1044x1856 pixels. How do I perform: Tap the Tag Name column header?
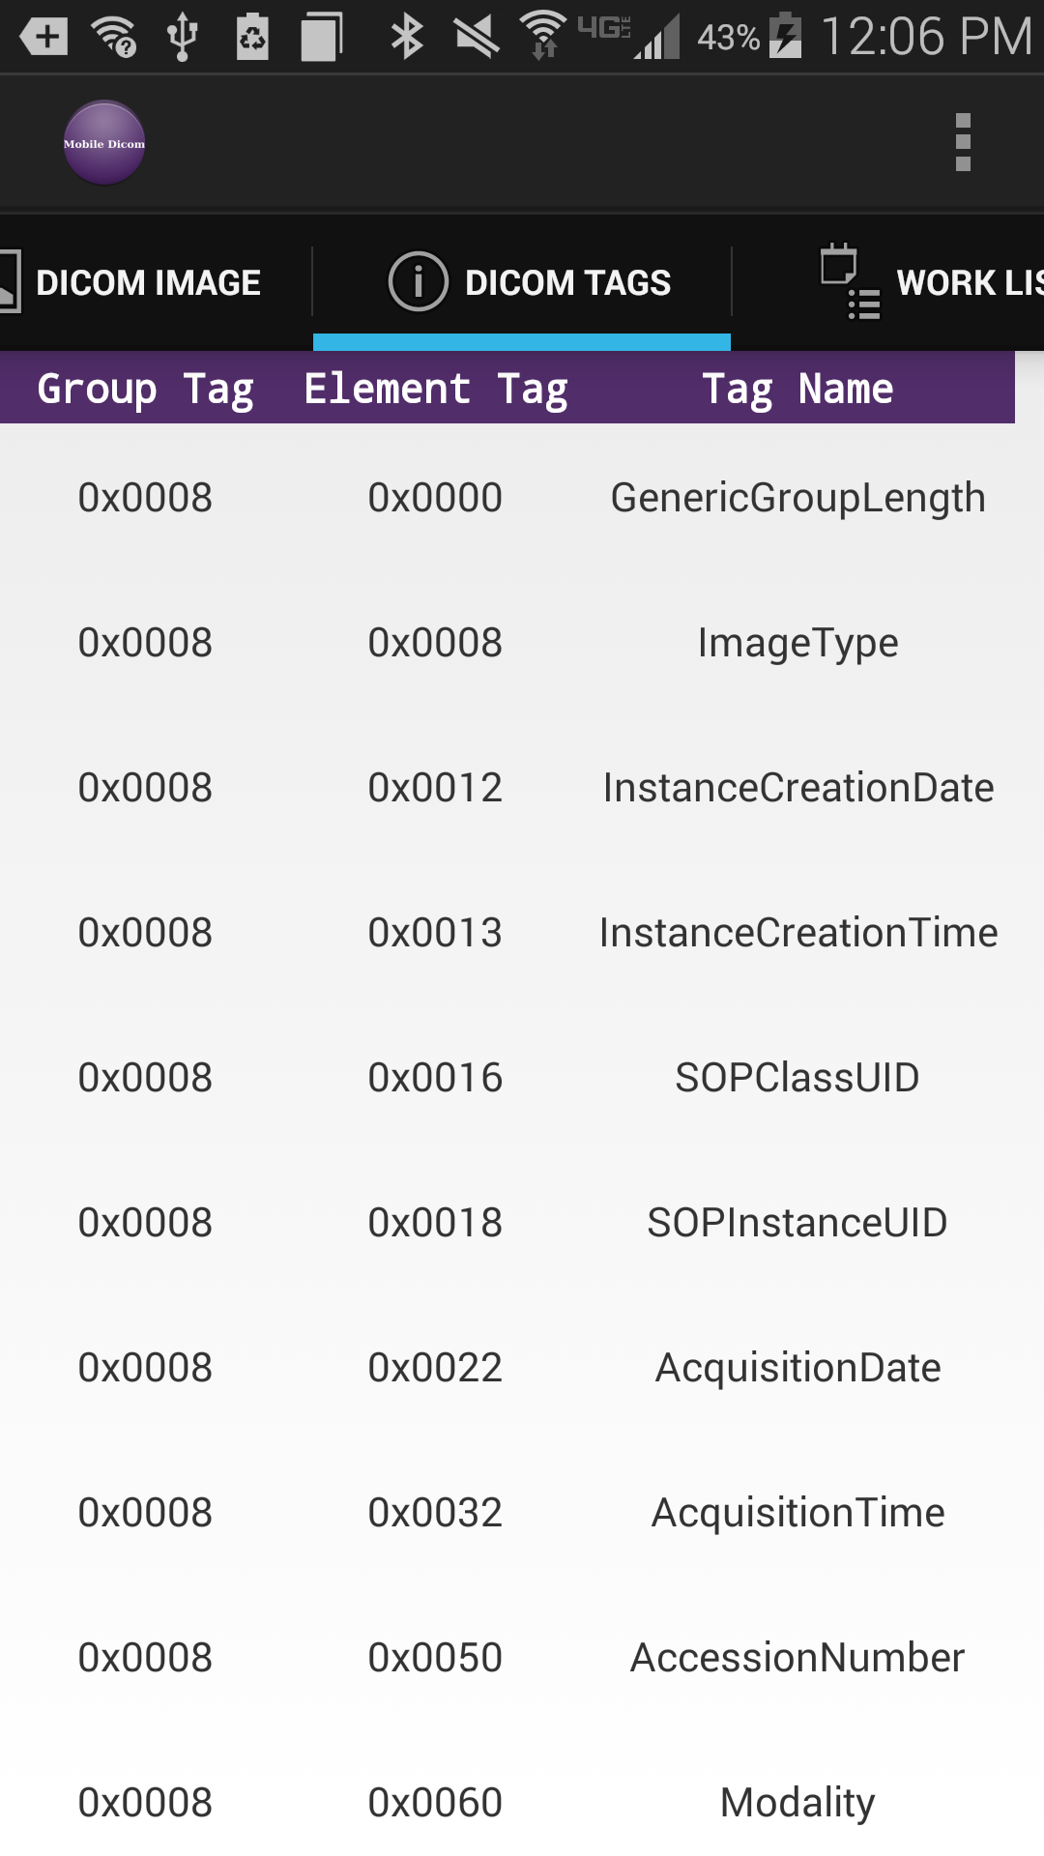(797, 389)
